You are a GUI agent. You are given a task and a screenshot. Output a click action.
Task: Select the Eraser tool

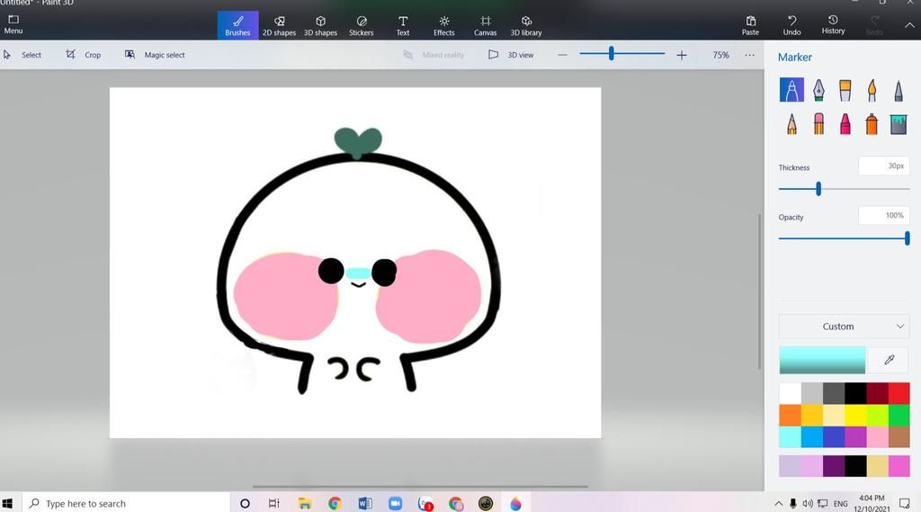coord(818,124)
